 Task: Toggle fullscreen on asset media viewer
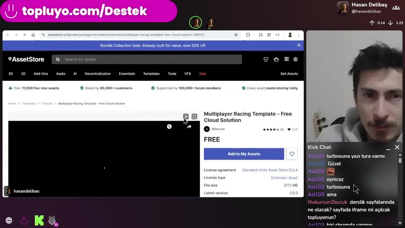click(x=194, y=117)
